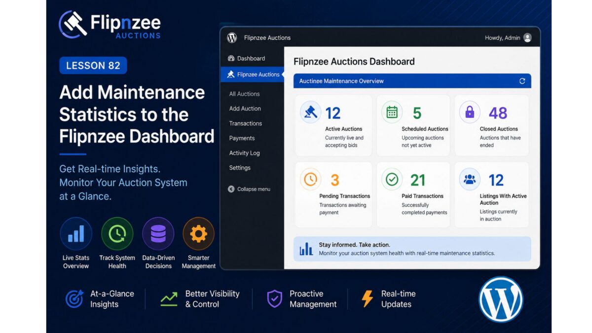
Task: Click the LESSON 82 badge
Action: (x=93, y=66)
